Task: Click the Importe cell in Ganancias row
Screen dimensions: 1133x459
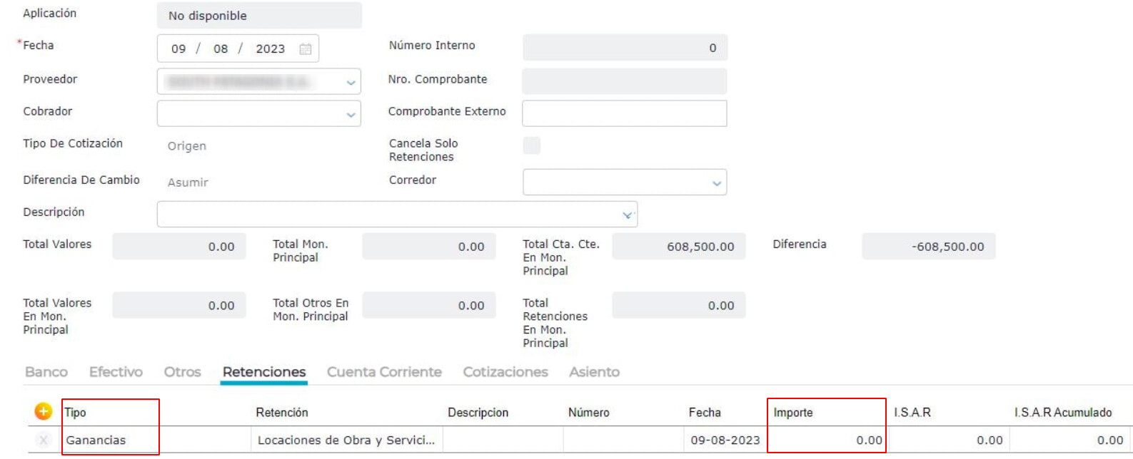Action: (x=827, y=440)
